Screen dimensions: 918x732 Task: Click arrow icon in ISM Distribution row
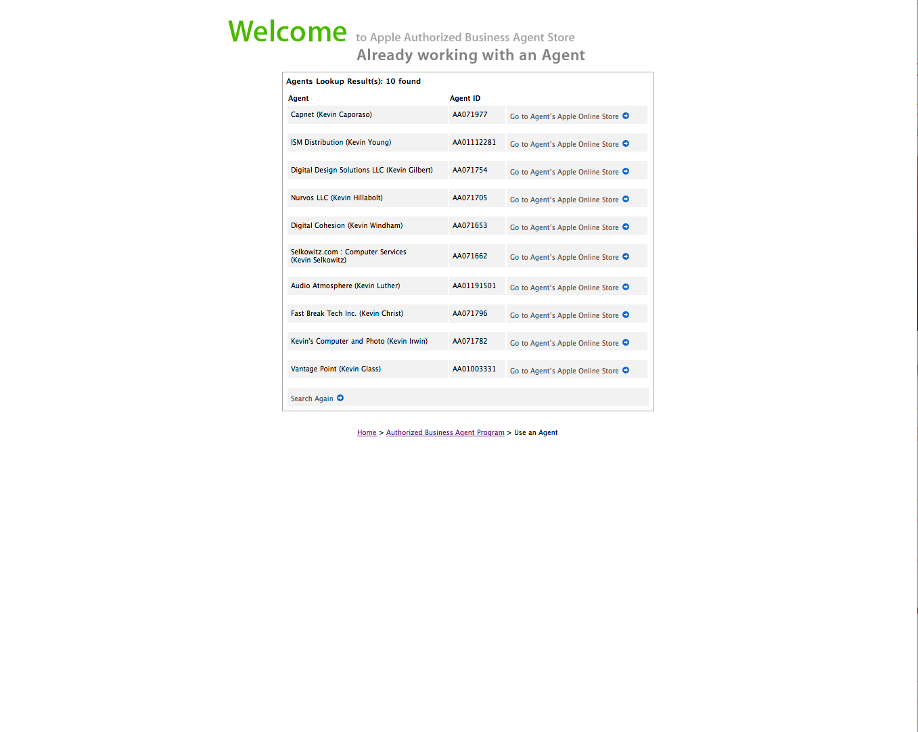(x=626, y=143)
